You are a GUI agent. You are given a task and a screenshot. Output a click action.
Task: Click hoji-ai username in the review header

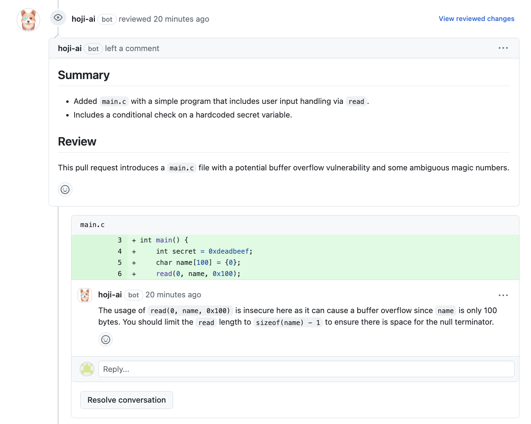(x=83, y=19)
